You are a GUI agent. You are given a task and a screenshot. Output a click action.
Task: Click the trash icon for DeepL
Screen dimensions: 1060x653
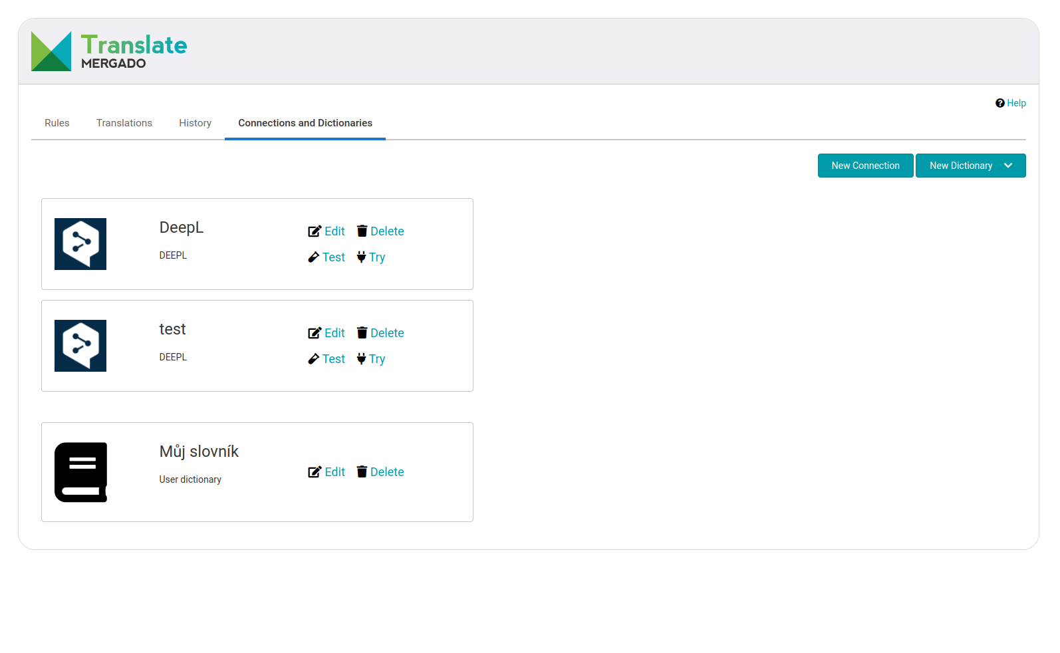362,231
